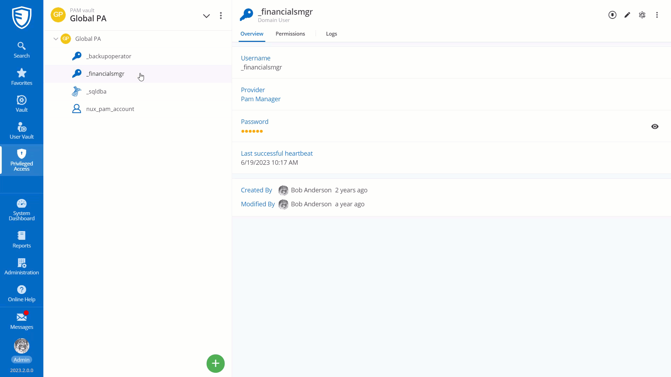Open the entry's more options menu, top right
This screenshot has height=377, width=671.
coord(657,15)
